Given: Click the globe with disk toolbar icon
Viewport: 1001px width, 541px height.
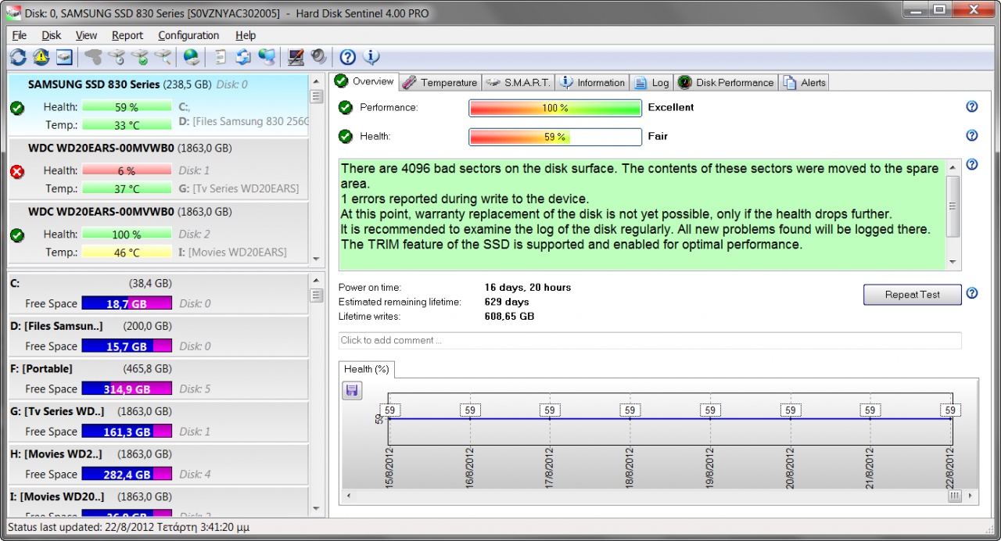Looking at the screenshot, I should [192, 57].
